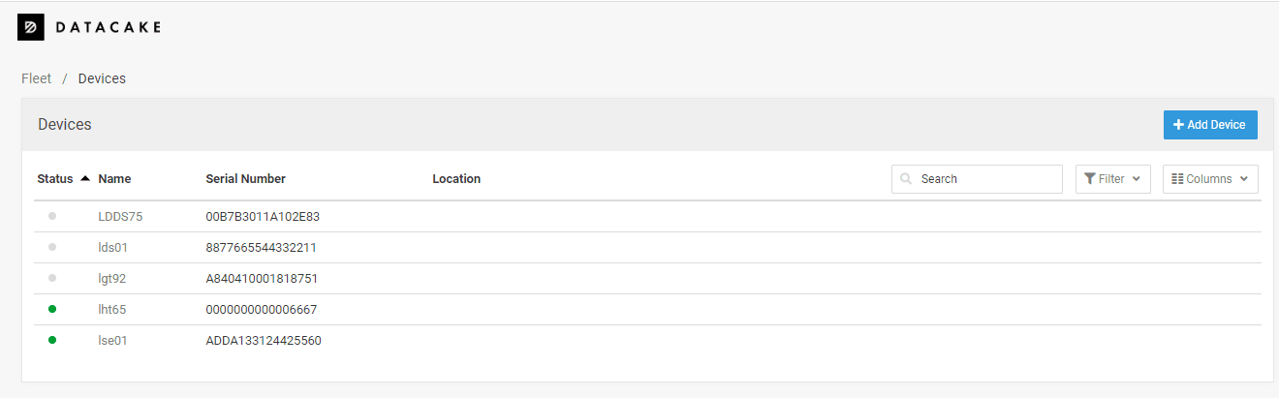Click the funnel icon on Filter
Image resolution: width=1279 pixels, height=398 pixels.
click(1090, 179)
